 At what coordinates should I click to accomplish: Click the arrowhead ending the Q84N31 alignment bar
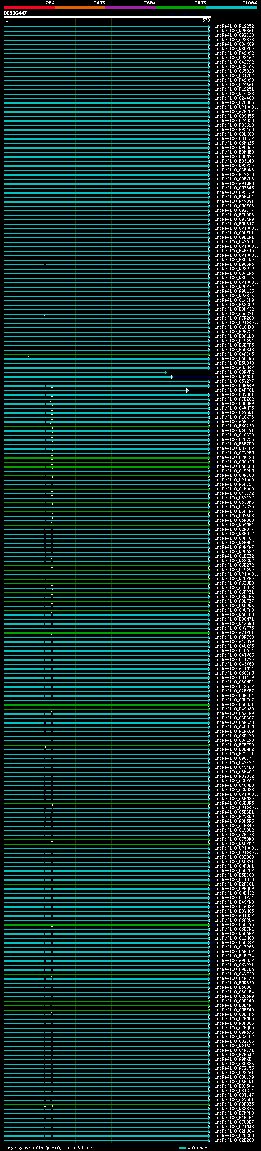[172, 377]
